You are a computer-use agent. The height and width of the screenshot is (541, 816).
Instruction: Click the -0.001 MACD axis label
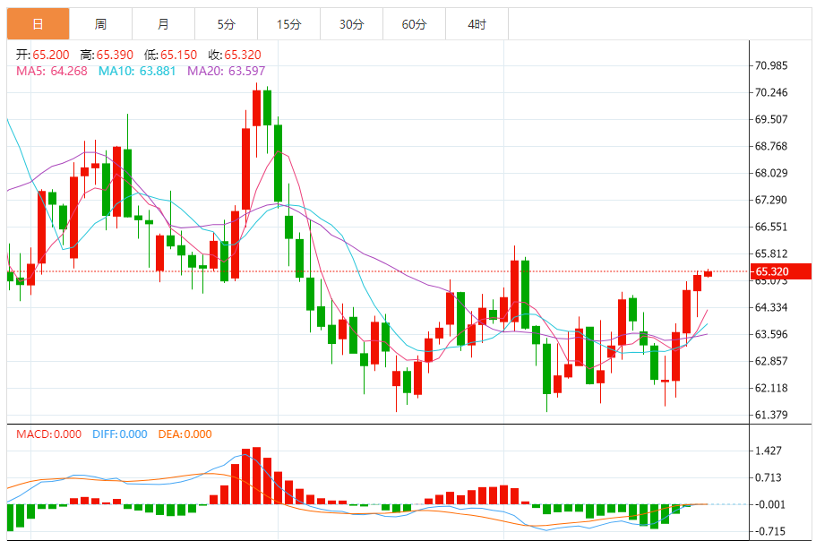(770, 504)
